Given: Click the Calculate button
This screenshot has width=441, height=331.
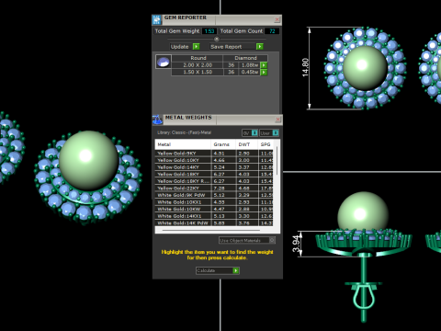Looking at the screenshot, I should tap(218, 270).
